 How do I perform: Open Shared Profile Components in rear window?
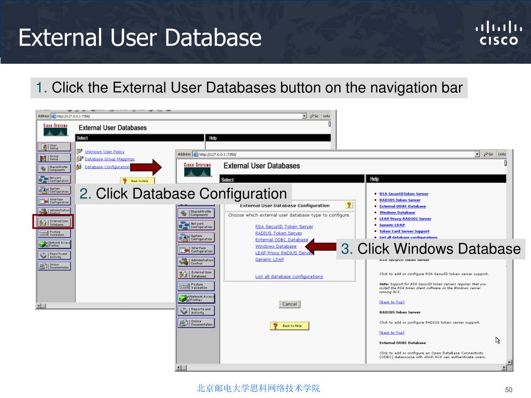54,168
